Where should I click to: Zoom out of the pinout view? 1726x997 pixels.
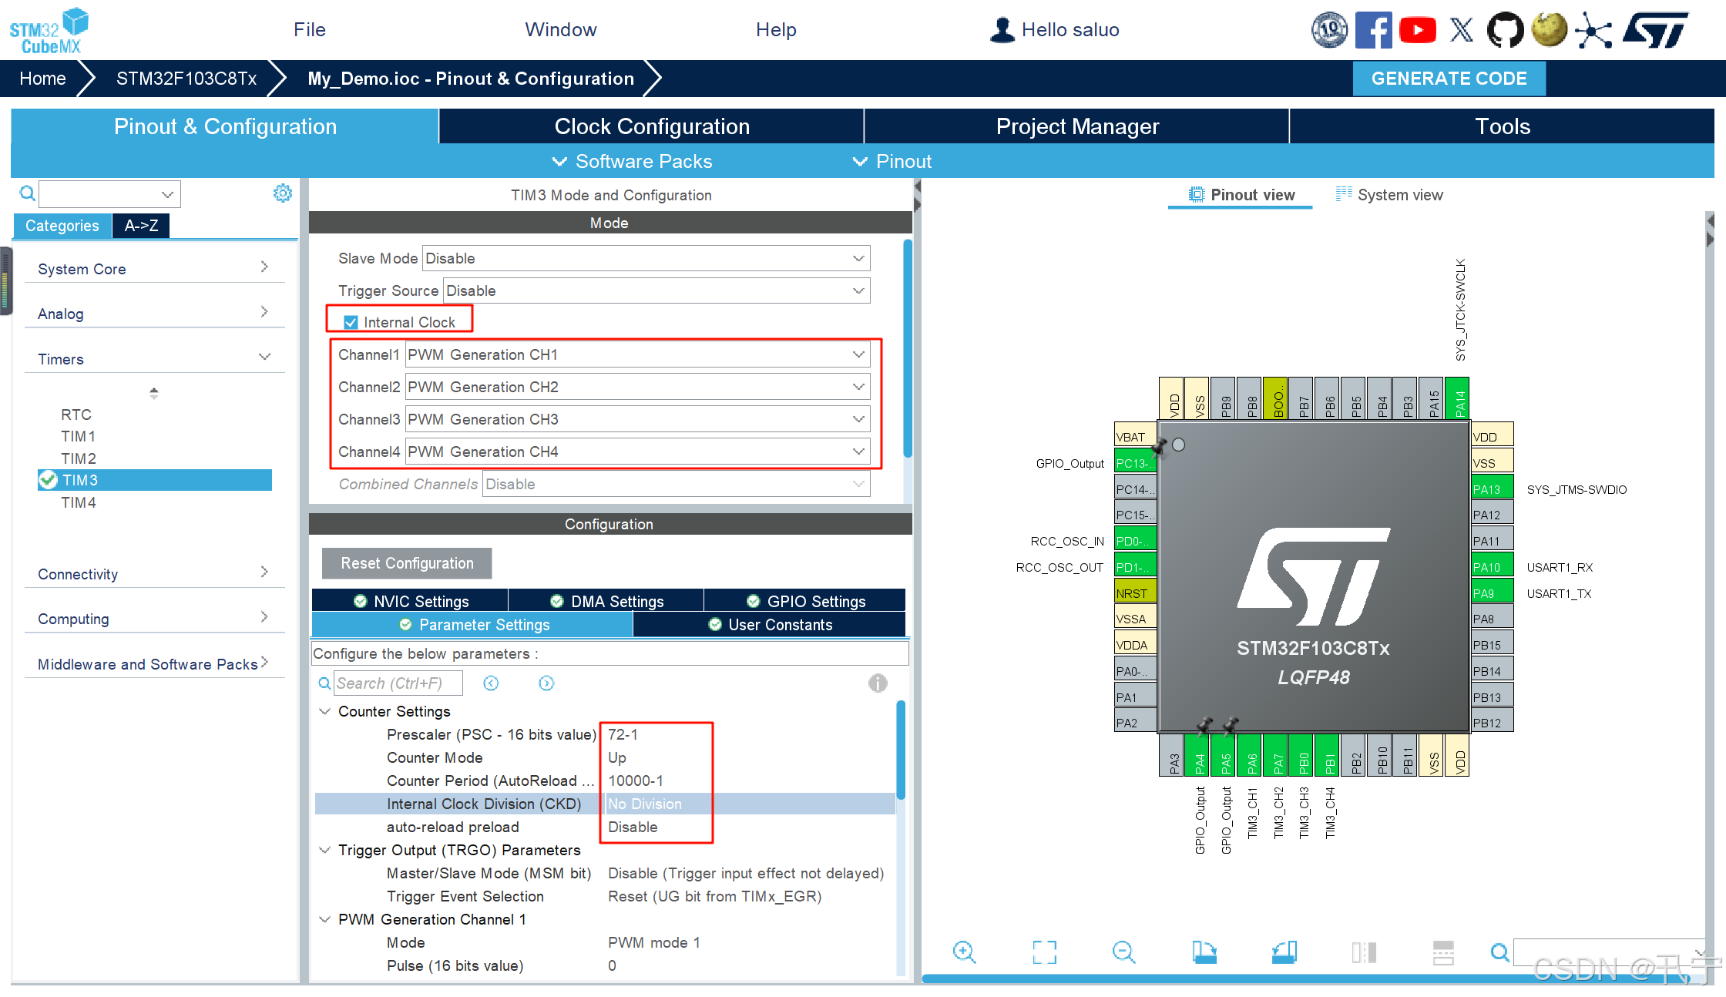1124,952
